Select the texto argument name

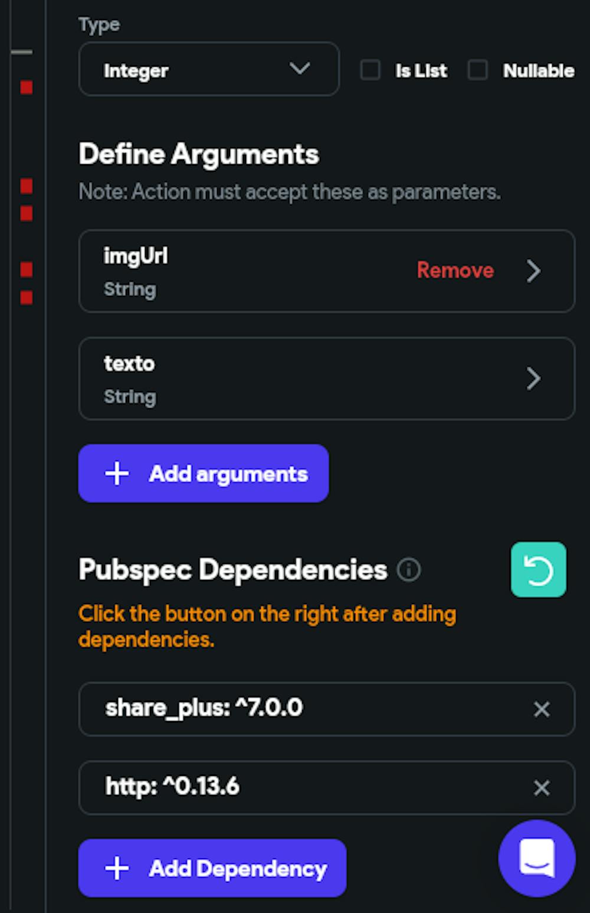tap(129, 364)
